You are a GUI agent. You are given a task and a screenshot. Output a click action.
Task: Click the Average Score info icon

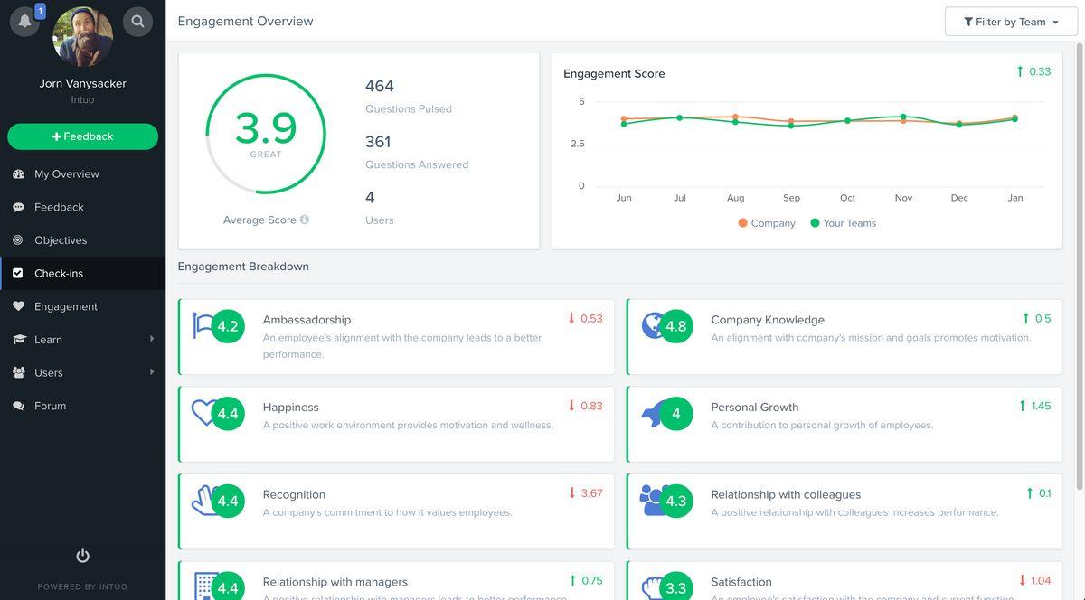305,220
